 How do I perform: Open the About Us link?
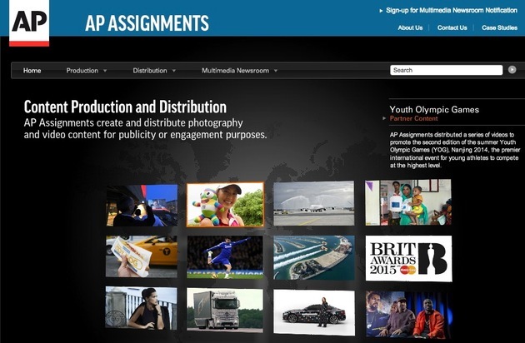point(410,27)
